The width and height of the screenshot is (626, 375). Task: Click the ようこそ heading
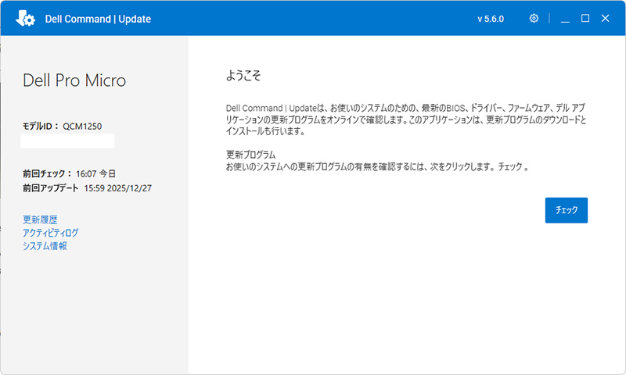[243, 76]
